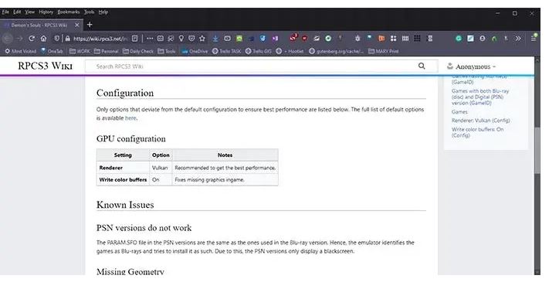Click the green ring extension icon
This screenshot has height=289, width=549.
pos(328,39)
